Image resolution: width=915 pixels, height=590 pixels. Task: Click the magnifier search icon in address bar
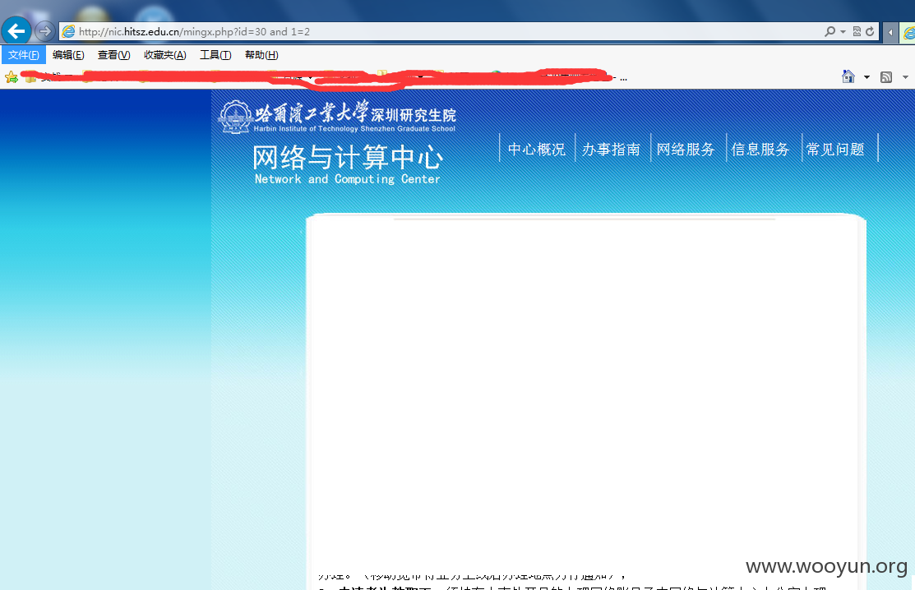pos(830,31)
